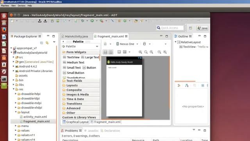Toggle fill height layout button

111,52
